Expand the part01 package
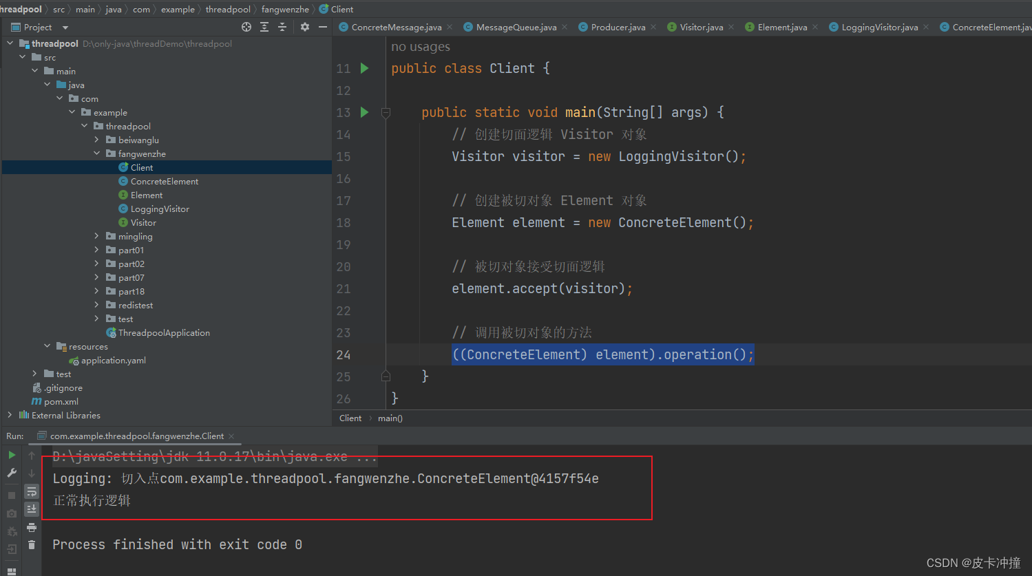This screenshot has height=576, width=1032. [x=97, y=250]
